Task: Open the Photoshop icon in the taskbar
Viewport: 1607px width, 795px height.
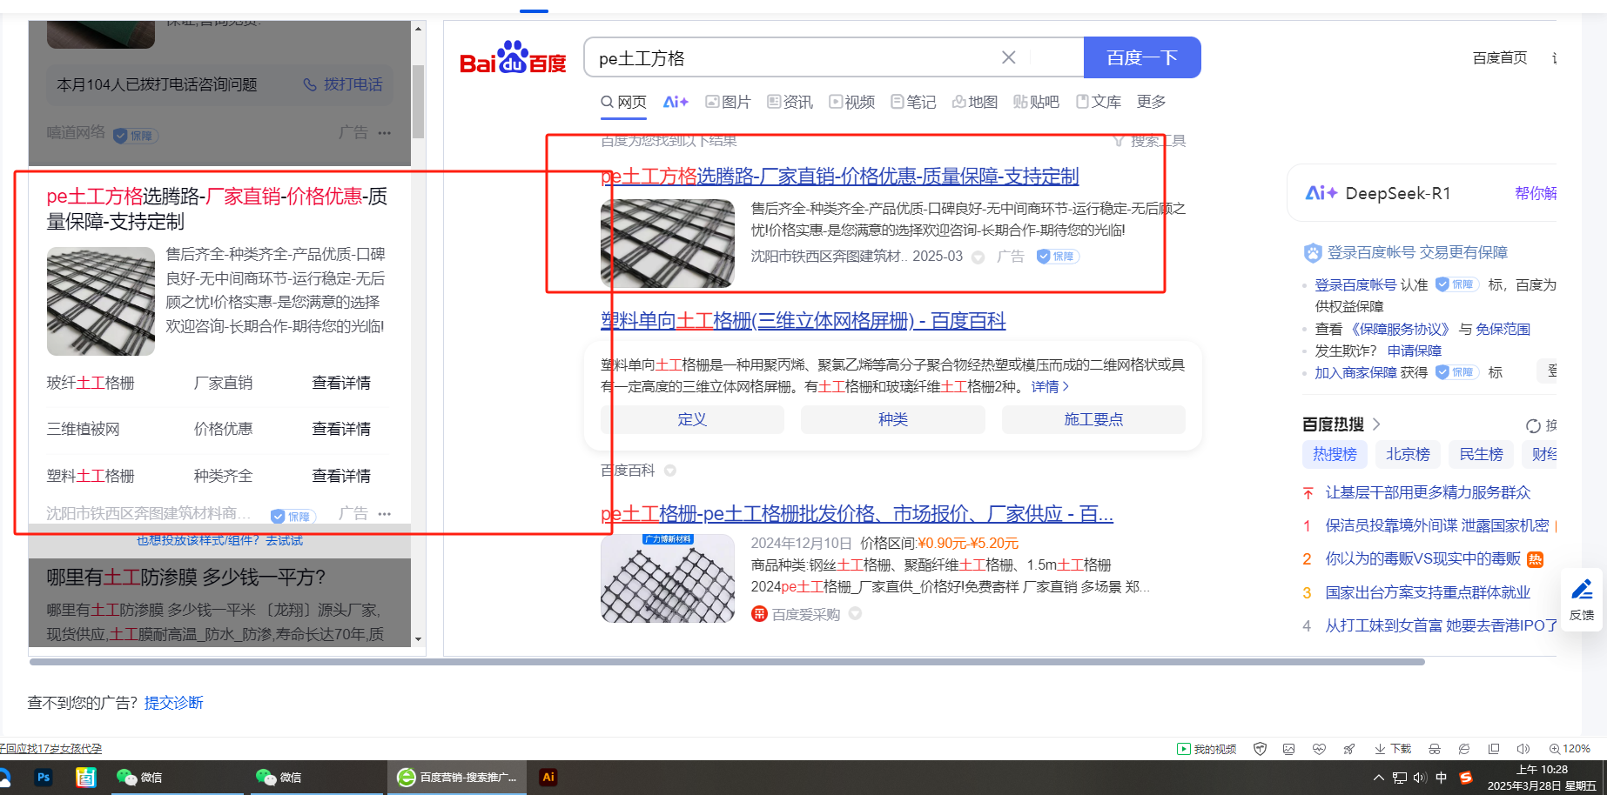Action: click(44, 778)
